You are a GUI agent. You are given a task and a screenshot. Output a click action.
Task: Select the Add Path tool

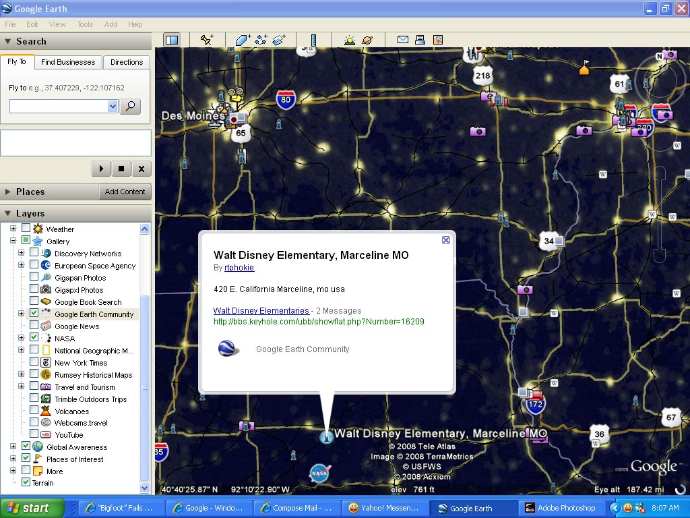261,40
